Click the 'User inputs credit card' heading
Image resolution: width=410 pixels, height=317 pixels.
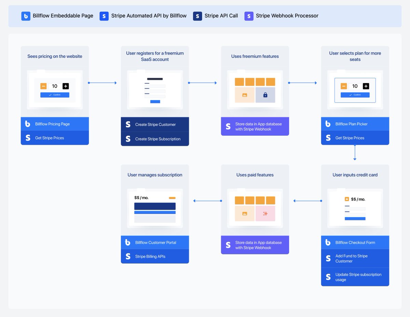pyautogui.click(x=355, y=175)
